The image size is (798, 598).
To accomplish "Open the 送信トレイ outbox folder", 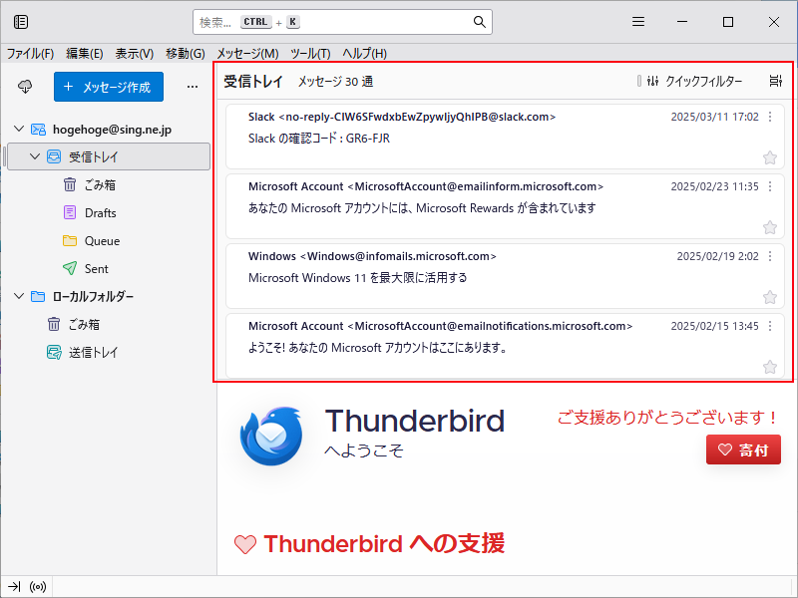I will coord(108,352).
